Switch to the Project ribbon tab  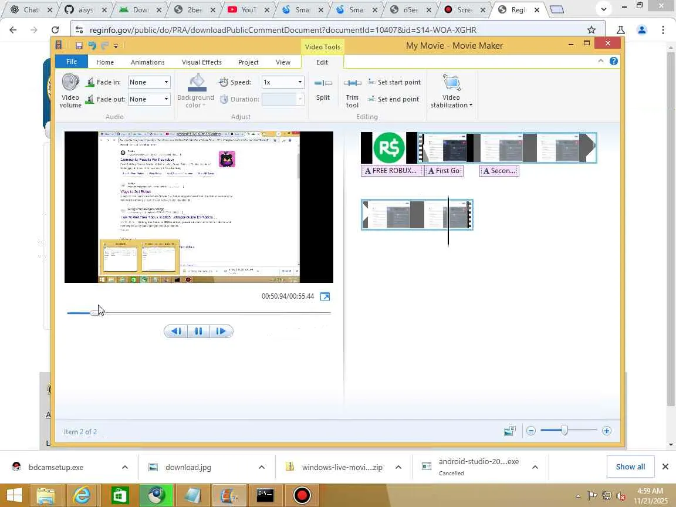[x=248, y=62]
